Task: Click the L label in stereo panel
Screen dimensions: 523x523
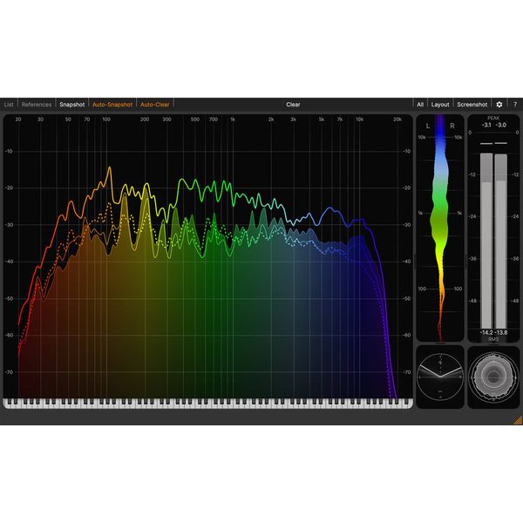Action: point(428,126)
